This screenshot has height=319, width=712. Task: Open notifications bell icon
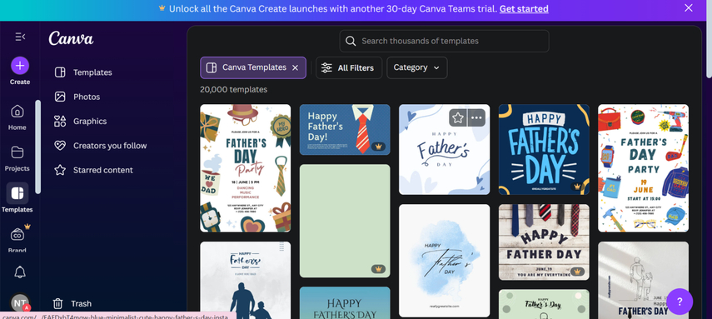click(x=20, y=272)
